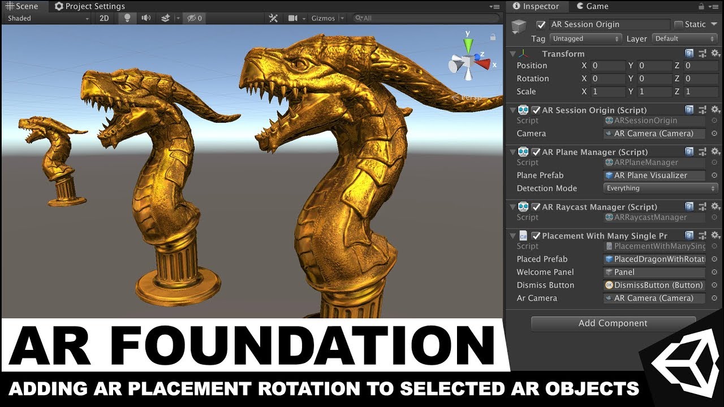
Task: Open the Detection Mode Everything dropdown
Action: point(661,188)
